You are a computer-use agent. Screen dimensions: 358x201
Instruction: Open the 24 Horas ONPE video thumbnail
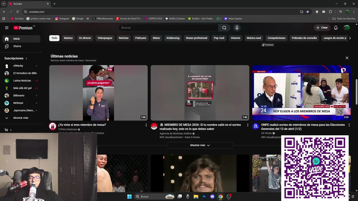[x=302, y=93]
